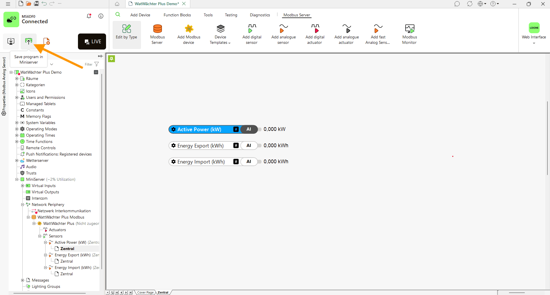Click the gear on Active Power block
550x295 pixels.
173,129
